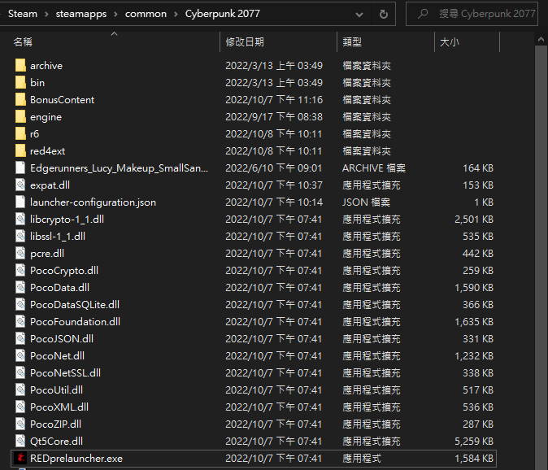Go to the common folder breadcrumb
The height and width of the screenshot is (470, 548).
[x=146, y=14]
